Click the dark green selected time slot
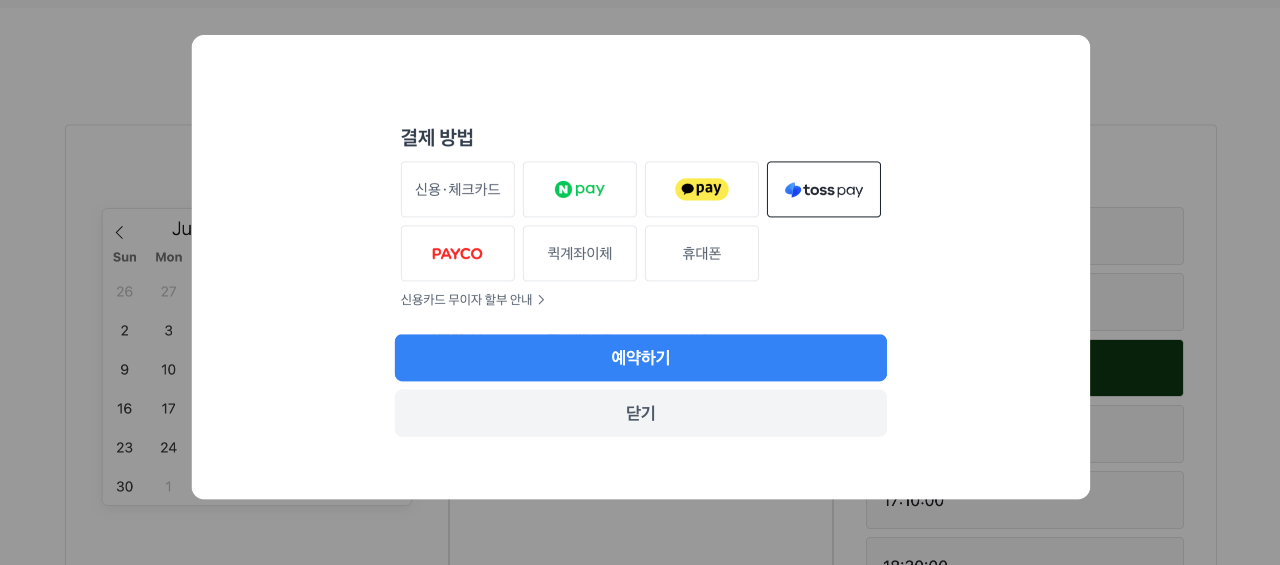 pos(1136,368)
